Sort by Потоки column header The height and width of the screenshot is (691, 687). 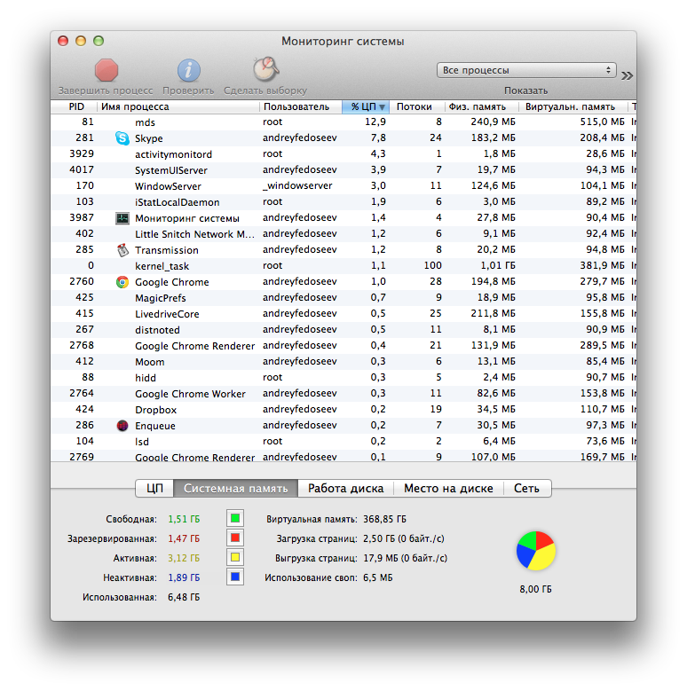(416, 106)
